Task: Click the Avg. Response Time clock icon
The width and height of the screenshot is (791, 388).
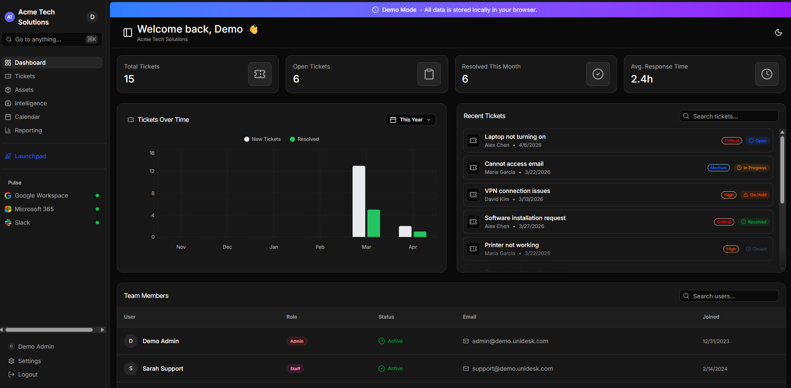Action: point(767,74)
